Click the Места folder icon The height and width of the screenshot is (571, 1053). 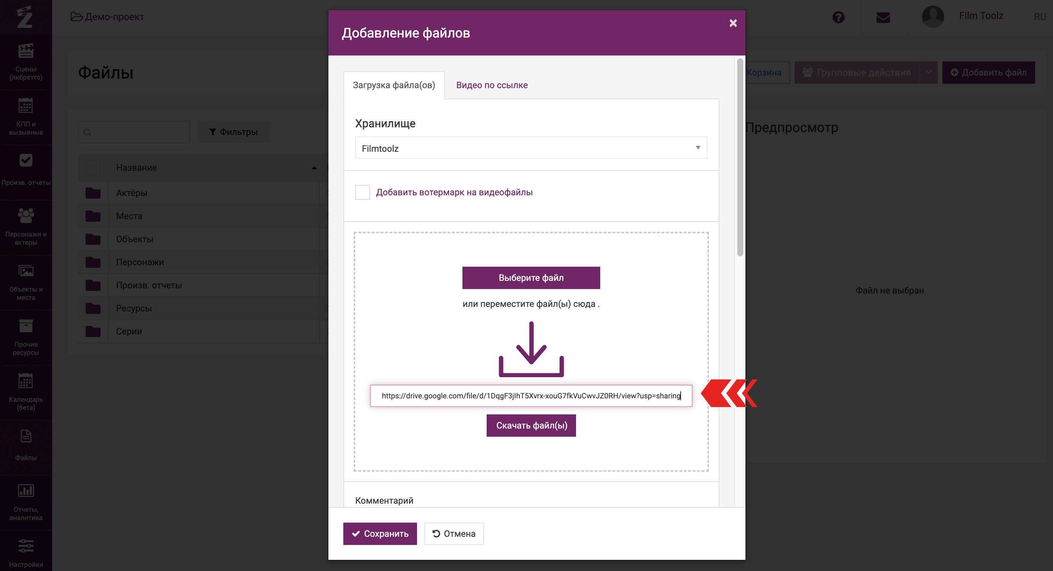coord(93,216)
